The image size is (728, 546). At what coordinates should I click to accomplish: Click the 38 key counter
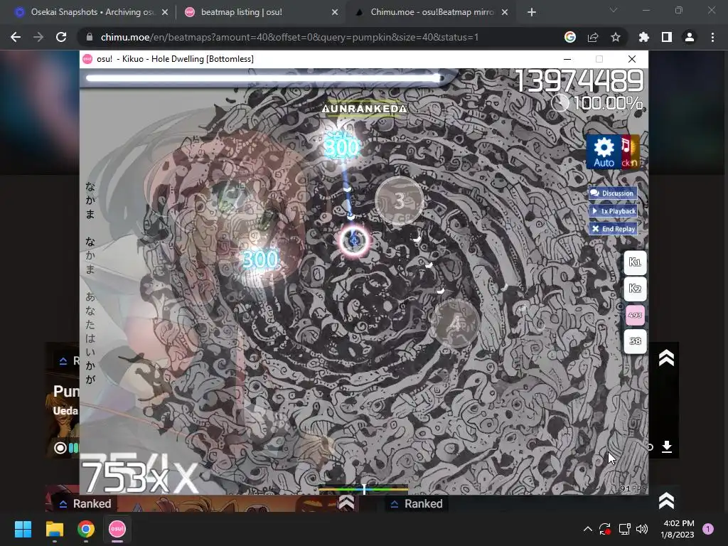tap(635, 342)
